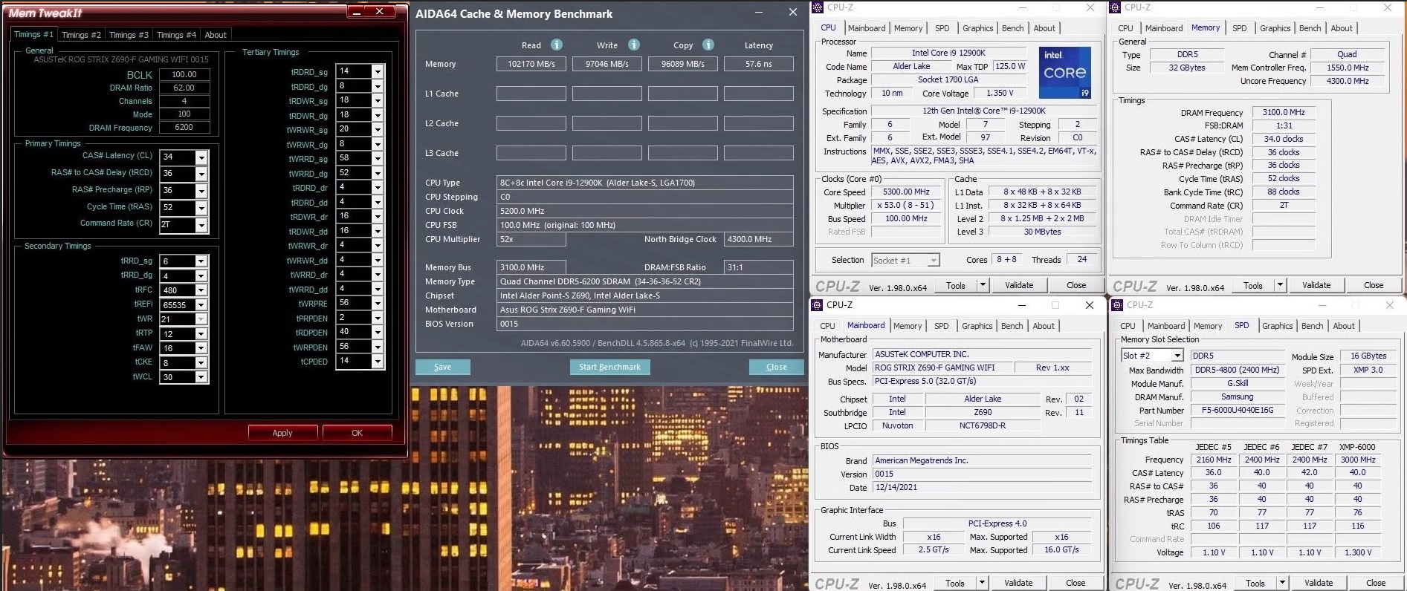This screenshot has height=591, width=1407.
Task: Open the About tab in the CPU-Z SPD window
Action: (1343, 326)
